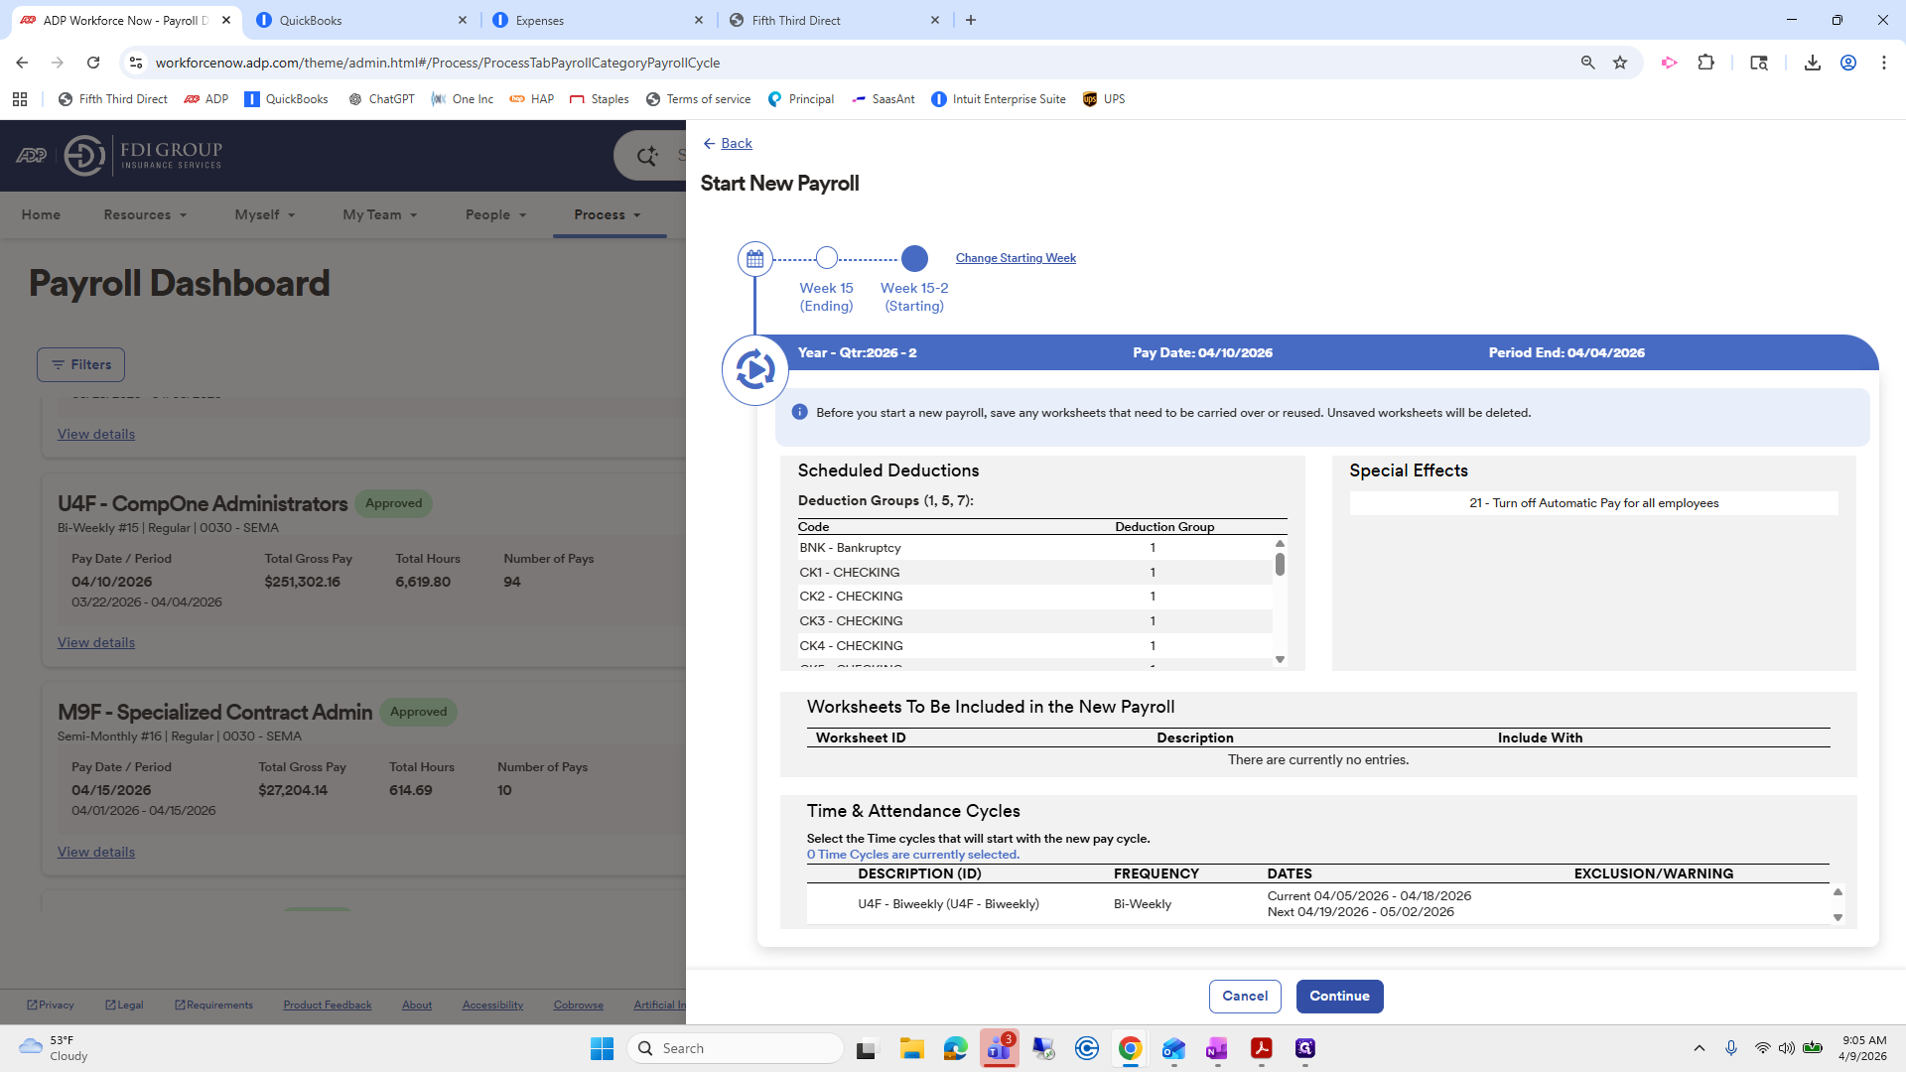Open File Explorer from taskbar
Screen dimensions: 1906x1072
point(911,1048)
